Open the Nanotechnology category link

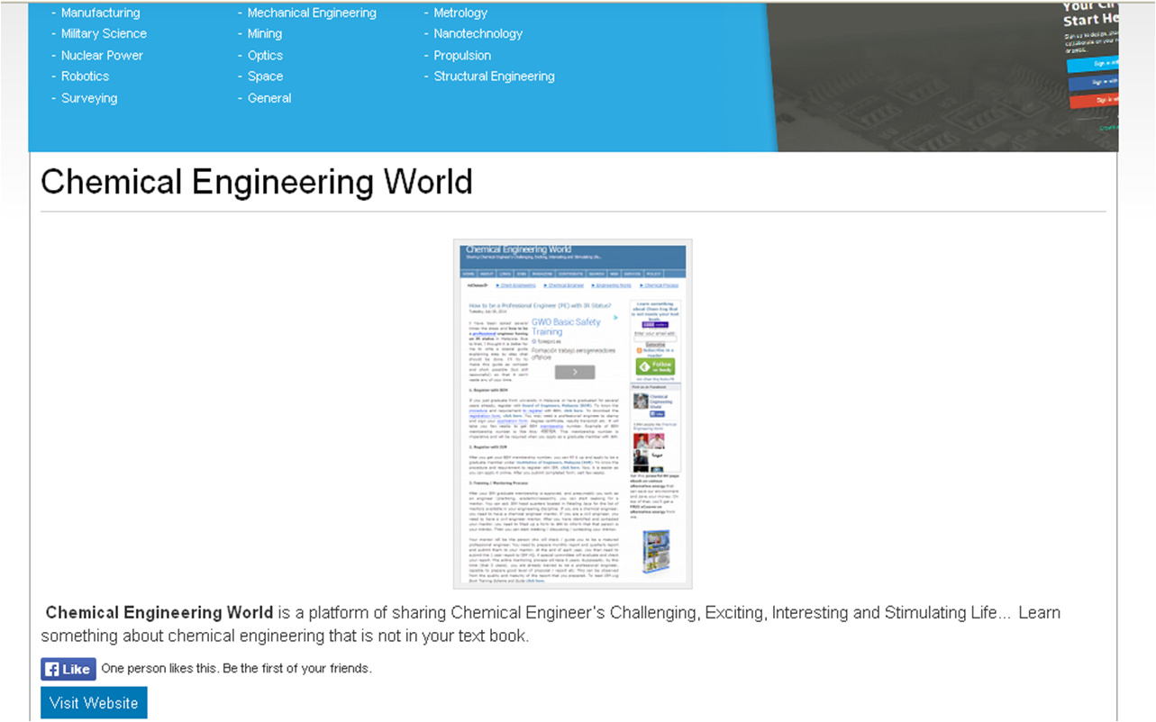coord(478,33)
